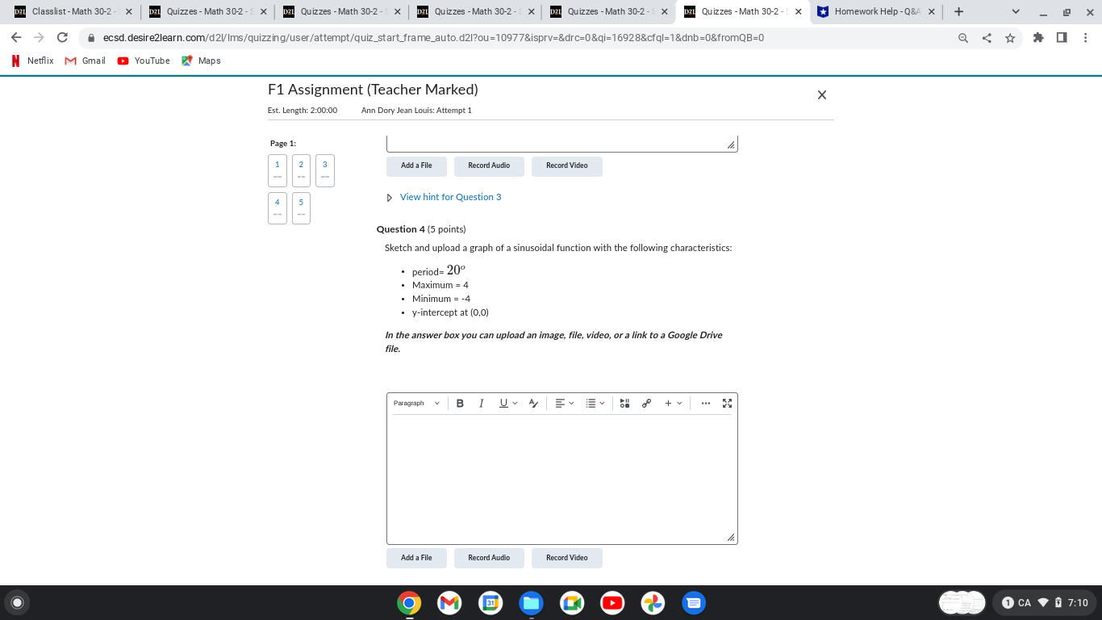Viewport: 1102px width, 620px height.
Task: Click Record Video below Question 4
Action: 566,558
